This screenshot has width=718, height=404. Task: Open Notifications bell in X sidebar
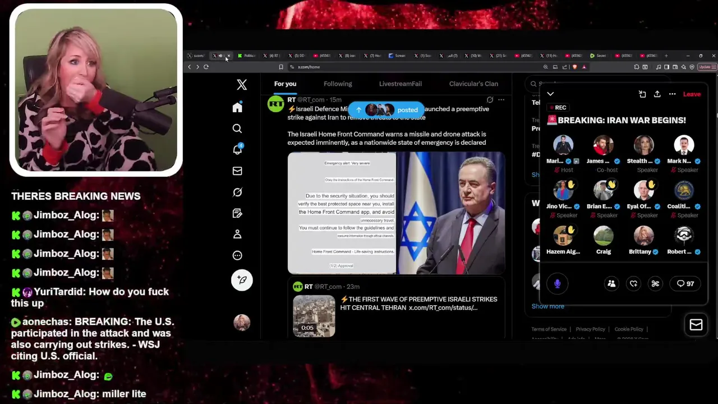(x=237, y=149)
